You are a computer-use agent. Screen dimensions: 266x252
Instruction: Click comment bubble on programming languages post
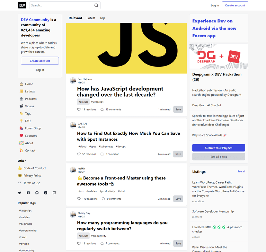102,244
